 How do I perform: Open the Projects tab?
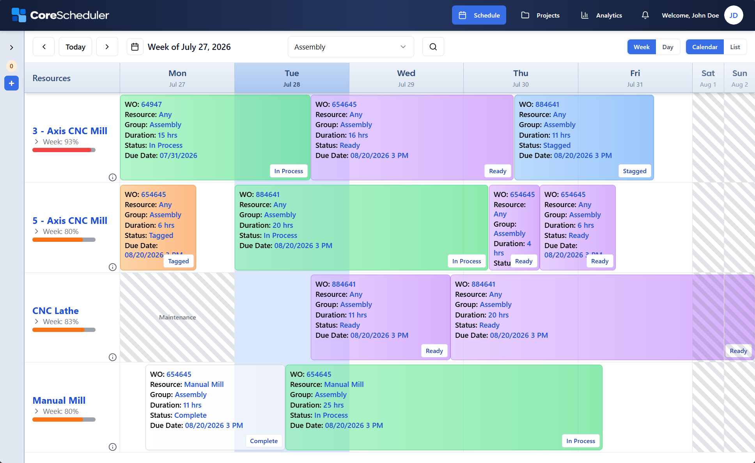click(541, 15)
